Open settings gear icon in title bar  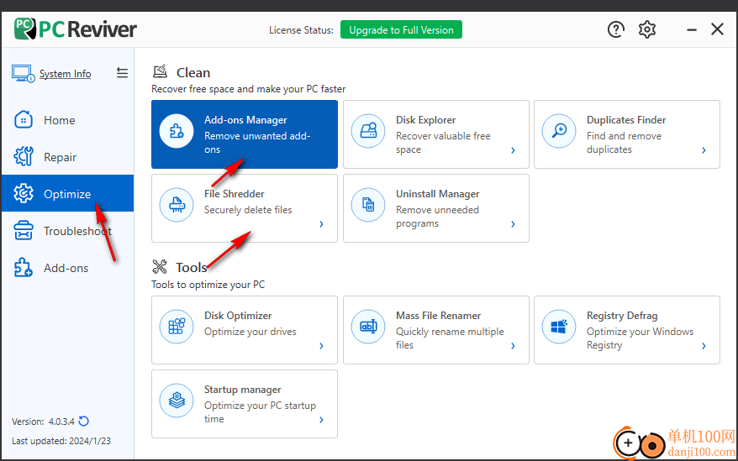coord(647,29)
